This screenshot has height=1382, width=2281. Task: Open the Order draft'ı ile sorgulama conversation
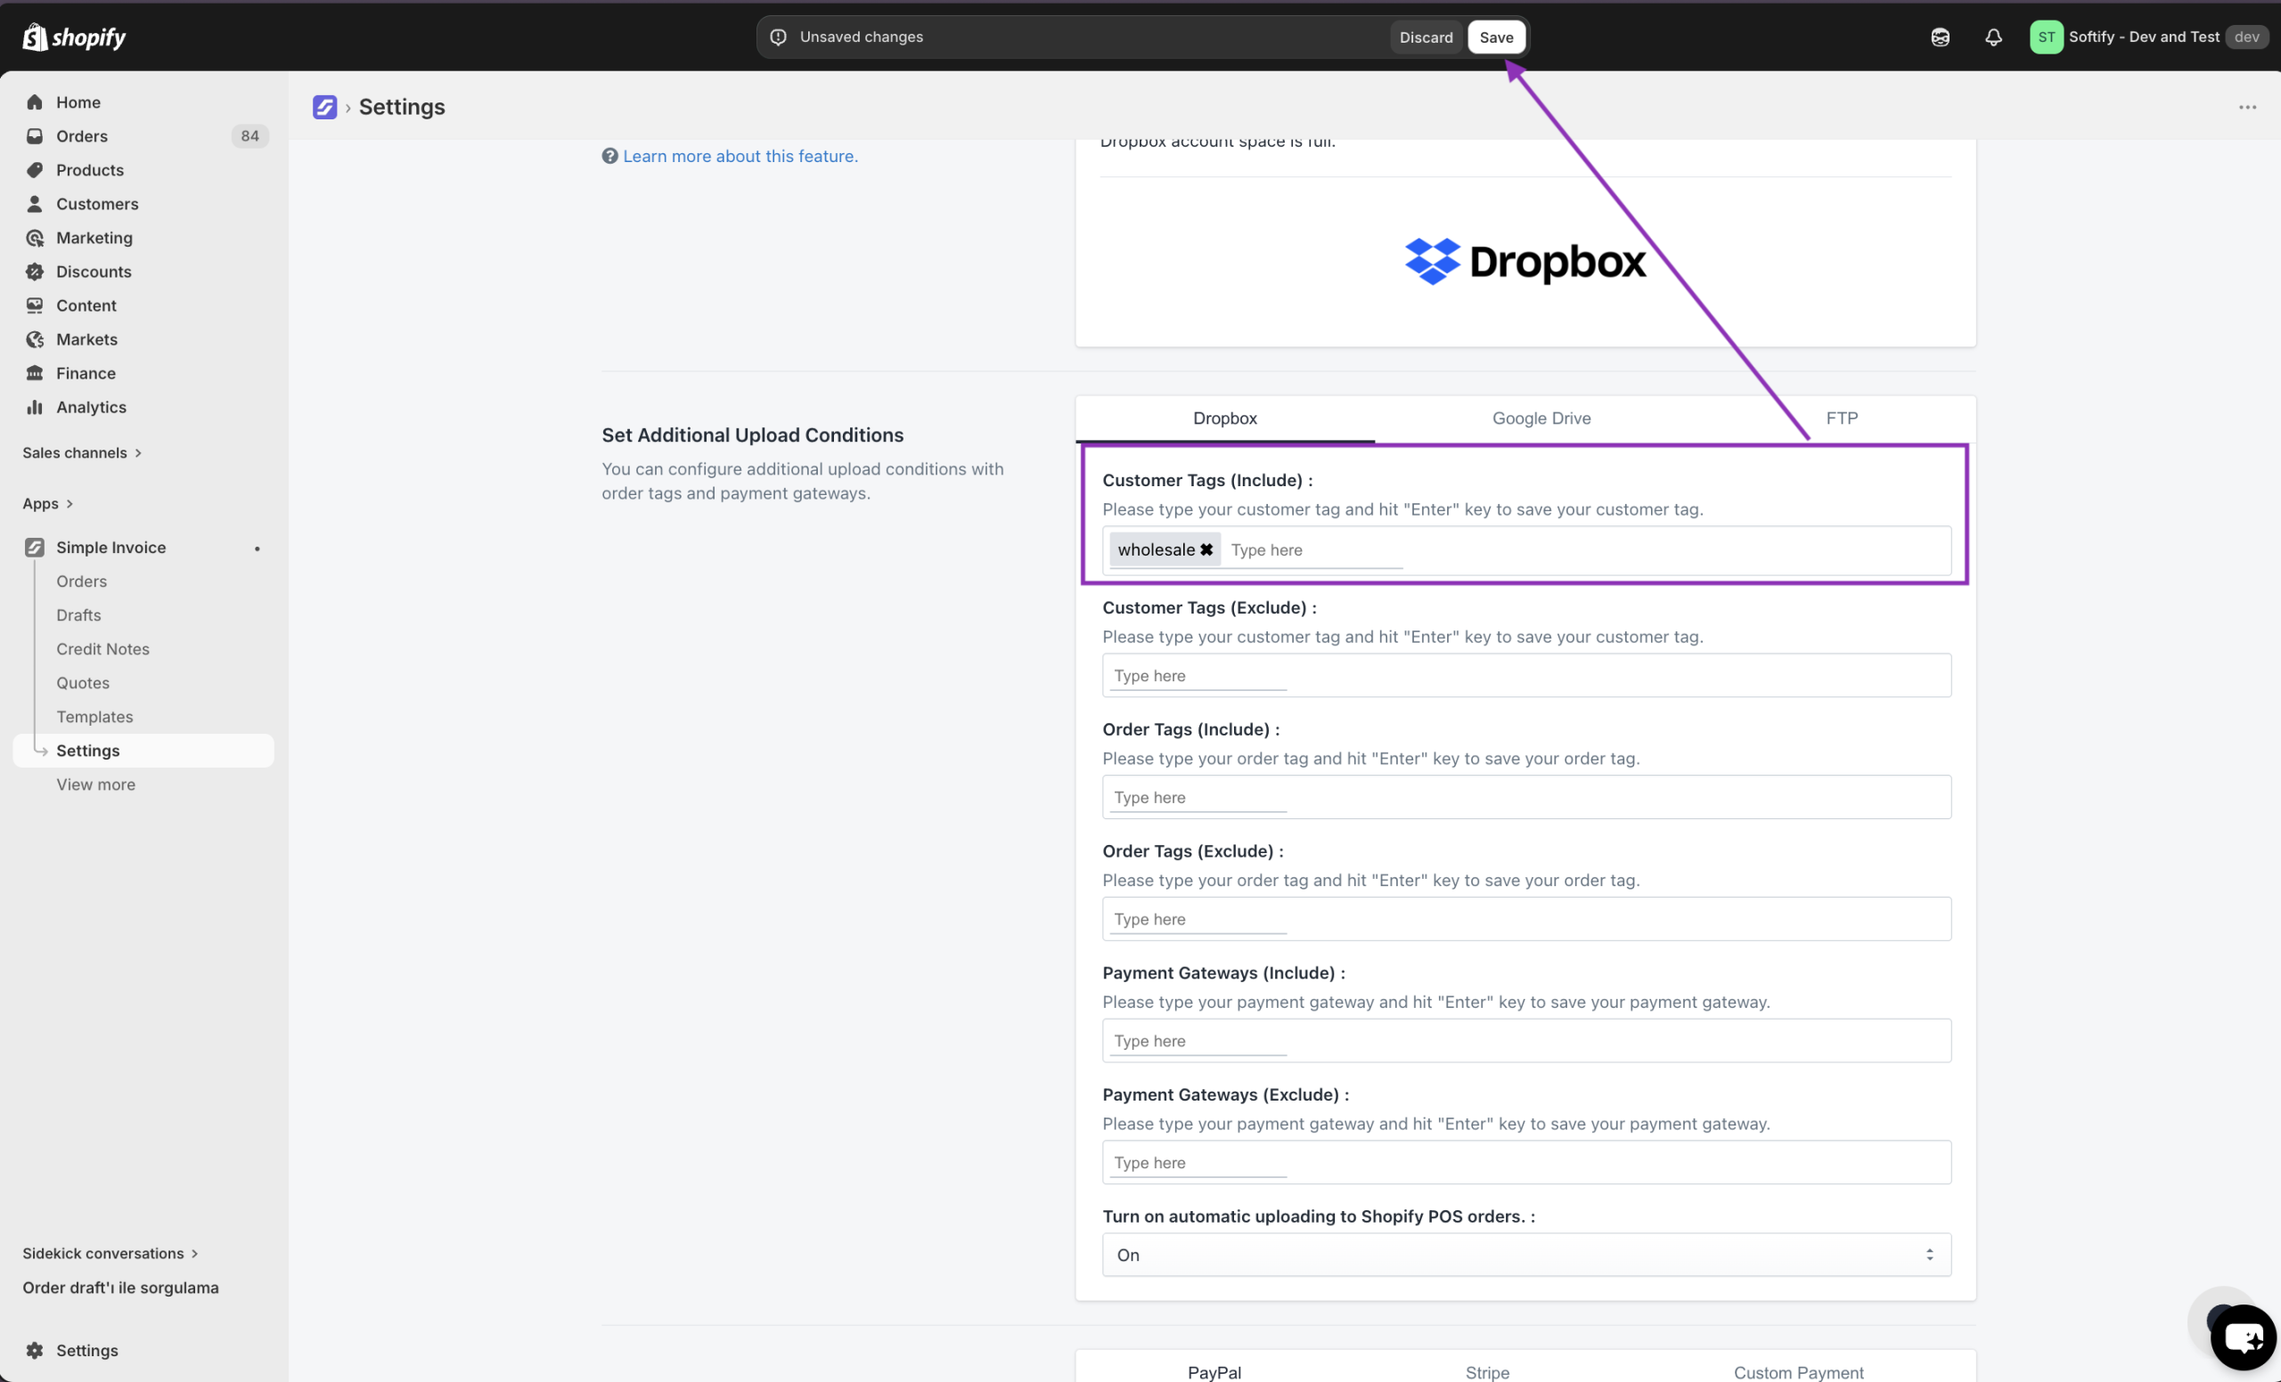point(120,1287)
